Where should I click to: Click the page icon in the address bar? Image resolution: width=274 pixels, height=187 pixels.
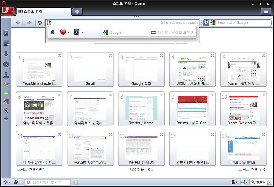(x=49, y=22)
